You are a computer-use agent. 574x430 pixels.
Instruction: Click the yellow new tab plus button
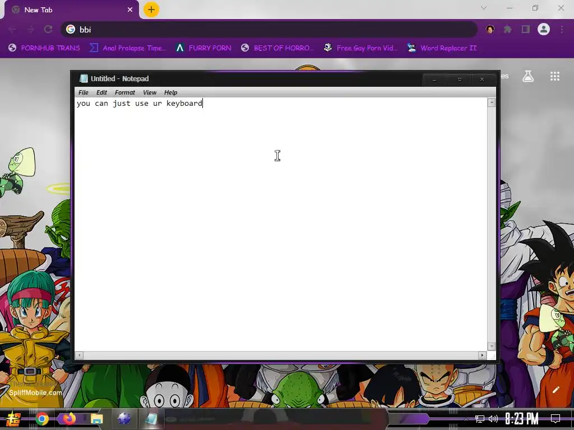(151, 10)
